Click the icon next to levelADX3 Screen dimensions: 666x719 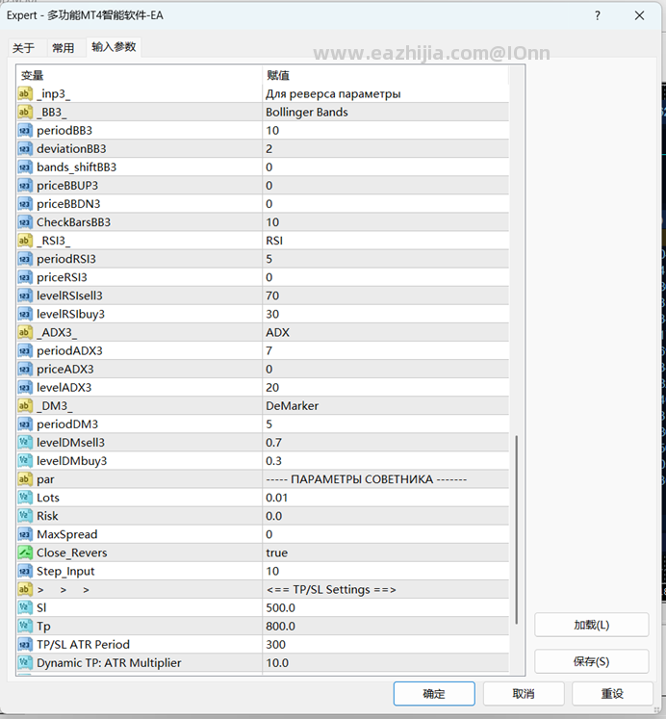pyautogui.click(x=25, y=387)
